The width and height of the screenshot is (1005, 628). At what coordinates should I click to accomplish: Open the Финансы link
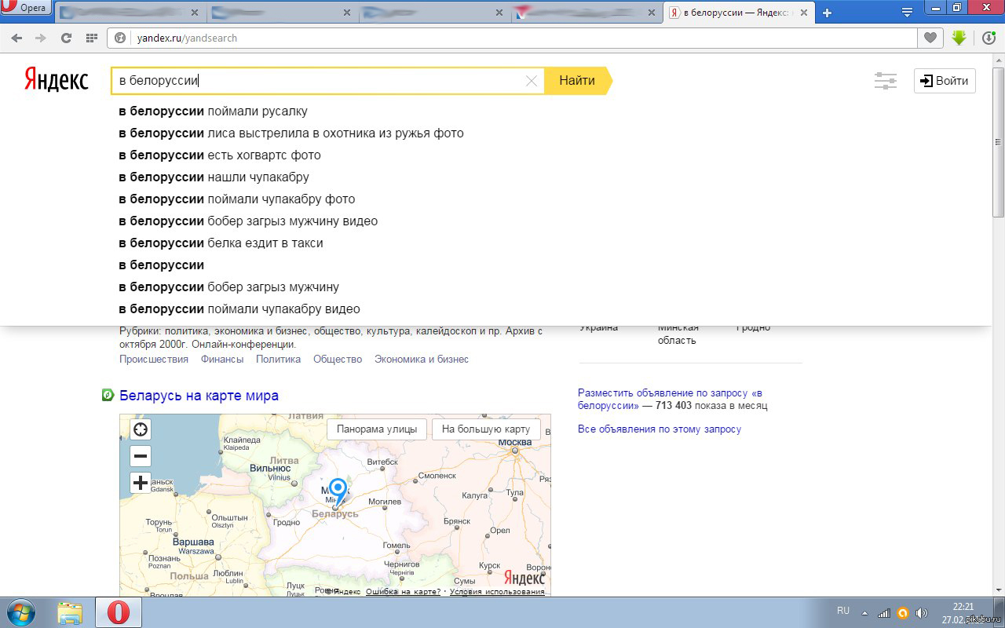pyautogui.click(x=222, y=359)
